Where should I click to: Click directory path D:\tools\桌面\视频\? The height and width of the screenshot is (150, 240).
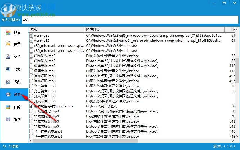101,106
